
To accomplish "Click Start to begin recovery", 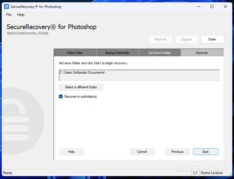I will 206,152.
